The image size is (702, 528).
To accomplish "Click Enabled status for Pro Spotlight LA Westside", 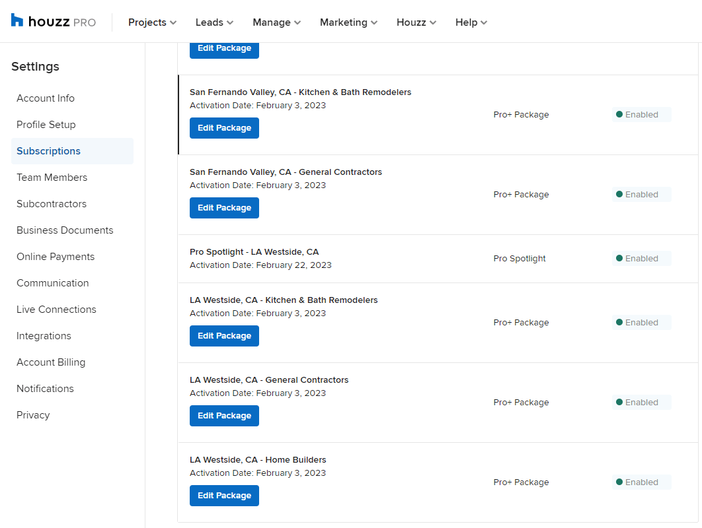I will 642,259.
